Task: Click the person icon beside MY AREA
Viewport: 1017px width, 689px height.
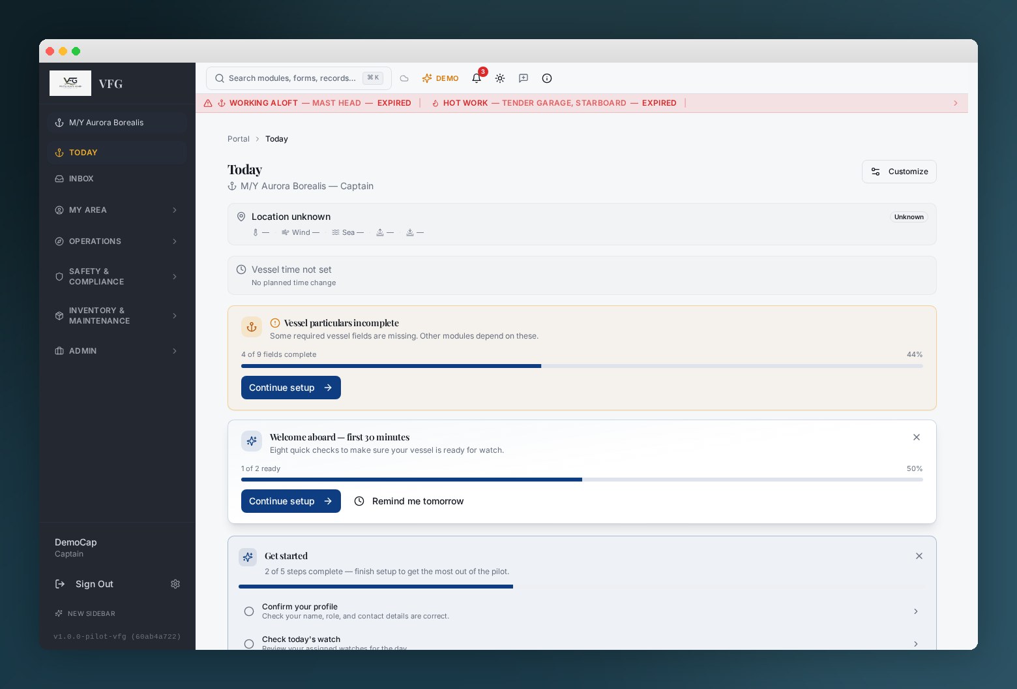Action: click(59, 210)
